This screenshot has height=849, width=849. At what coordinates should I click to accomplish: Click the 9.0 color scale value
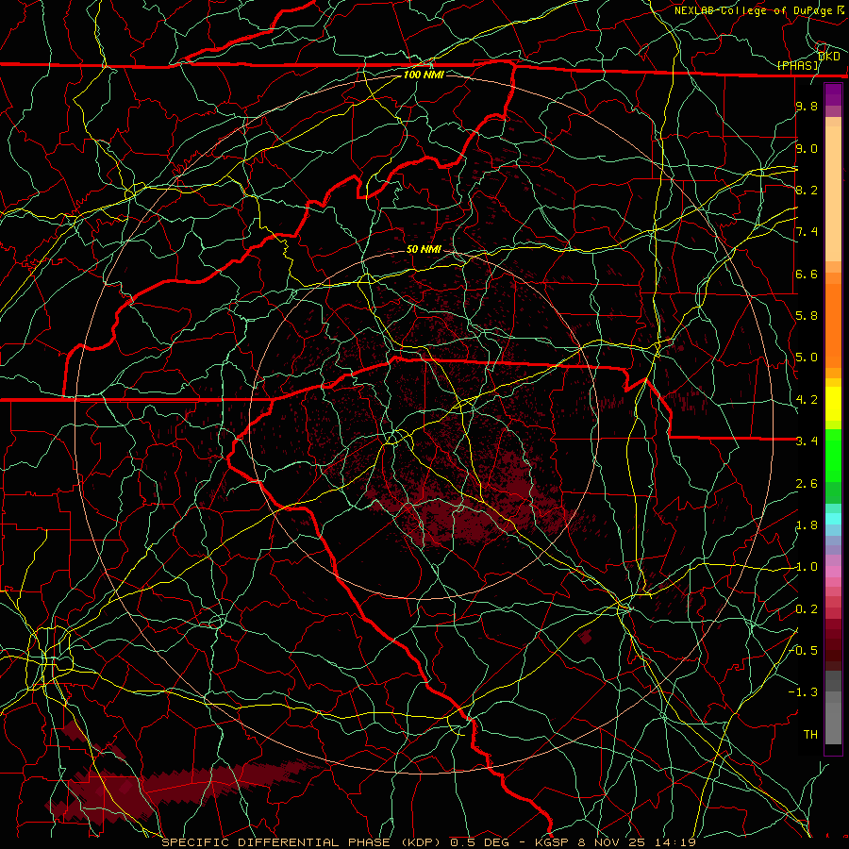click(x=807, y=148)
